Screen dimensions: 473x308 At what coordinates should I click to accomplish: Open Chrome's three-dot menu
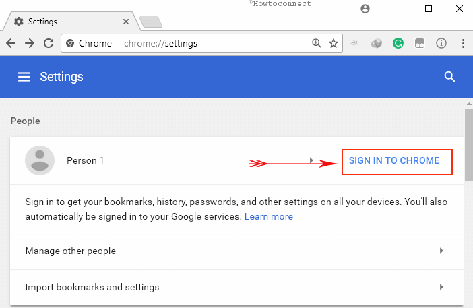[463, 43]
